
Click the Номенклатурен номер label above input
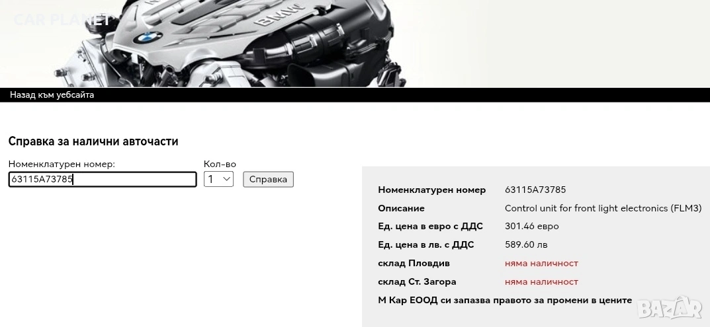[x=62, y=164]
